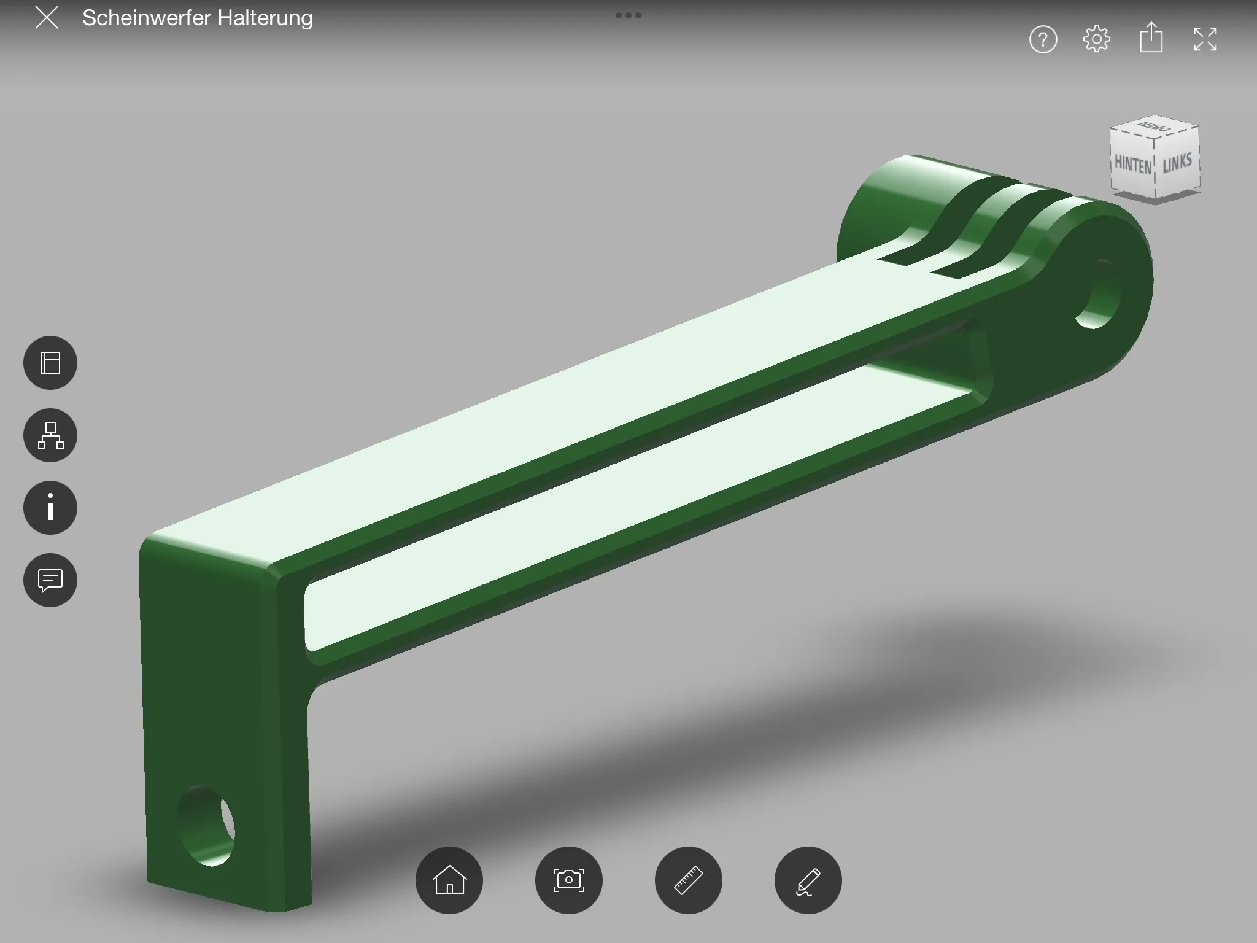Reset to home view
The height and width of the screenshot is (943, 1257).
pyautogui.click(x=449, y=880)
